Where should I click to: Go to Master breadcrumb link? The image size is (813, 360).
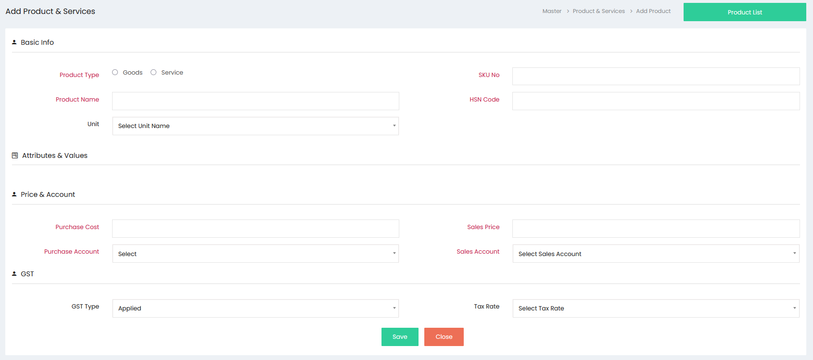click(552, 11)
